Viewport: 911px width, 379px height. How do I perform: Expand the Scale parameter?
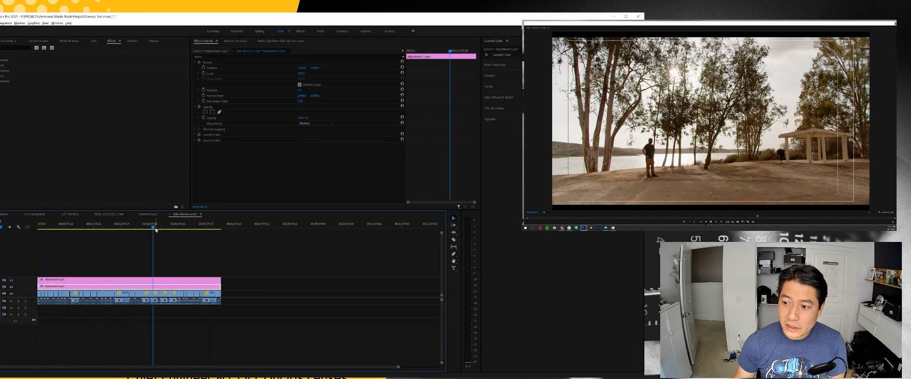coord(198,73)
